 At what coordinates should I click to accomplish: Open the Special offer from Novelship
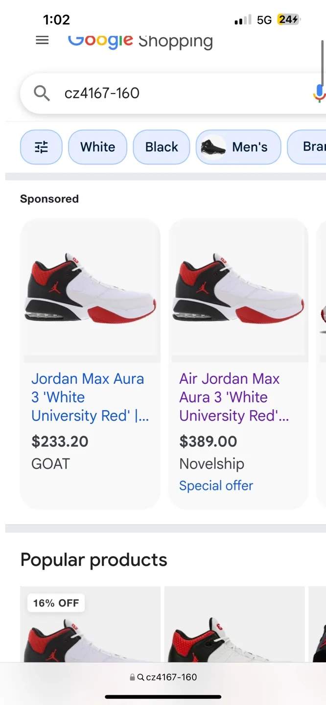216,485
